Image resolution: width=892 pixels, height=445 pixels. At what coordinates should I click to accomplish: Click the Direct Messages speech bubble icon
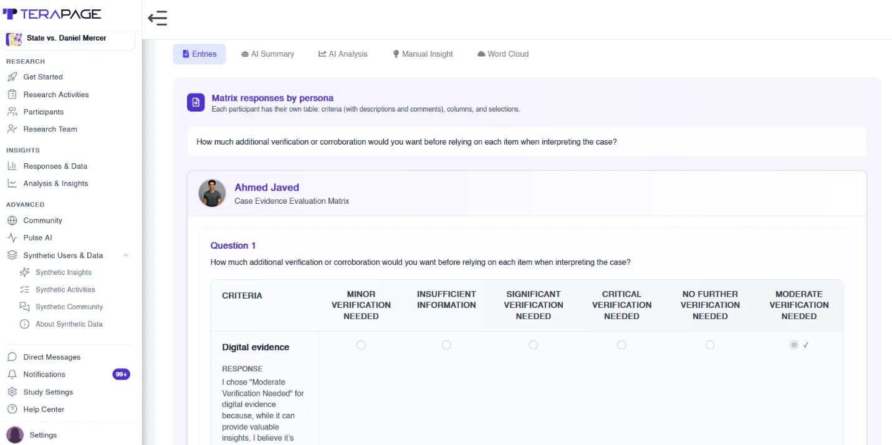coord(12,357)
